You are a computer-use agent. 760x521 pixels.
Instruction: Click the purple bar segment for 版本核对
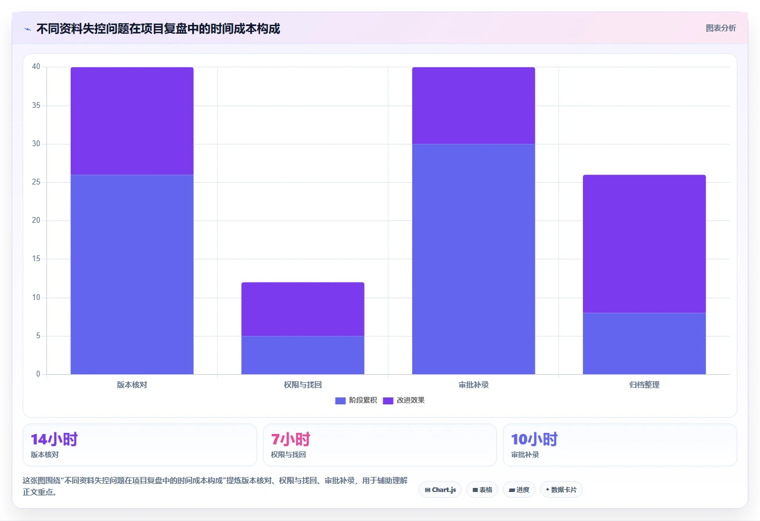coord(132,121)
